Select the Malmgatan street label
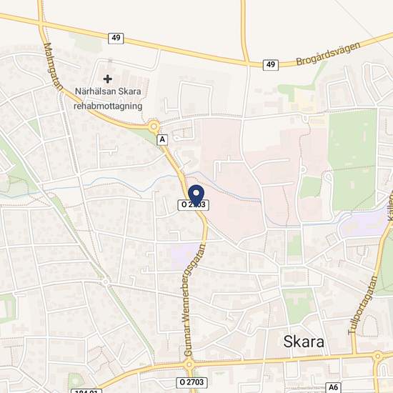Viewport: 393px width, 393px height. [53, 66]
